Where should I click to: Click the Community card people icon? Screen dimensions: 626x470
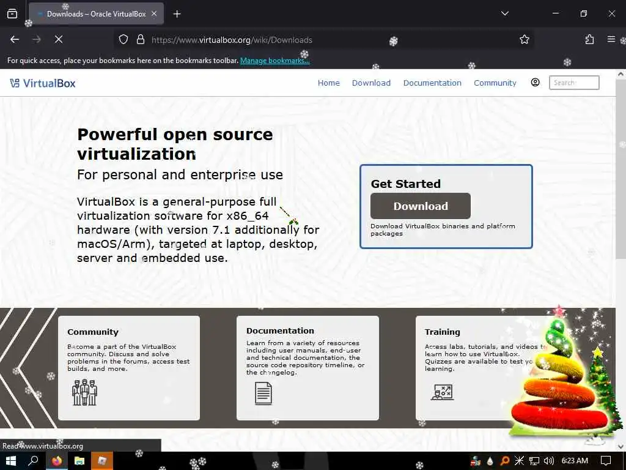(x=84, y=392)
